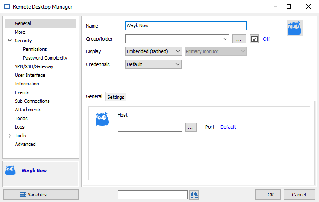Click the Host input field
This screenshot has width=319, height=202.
click(x=150, y=127)
